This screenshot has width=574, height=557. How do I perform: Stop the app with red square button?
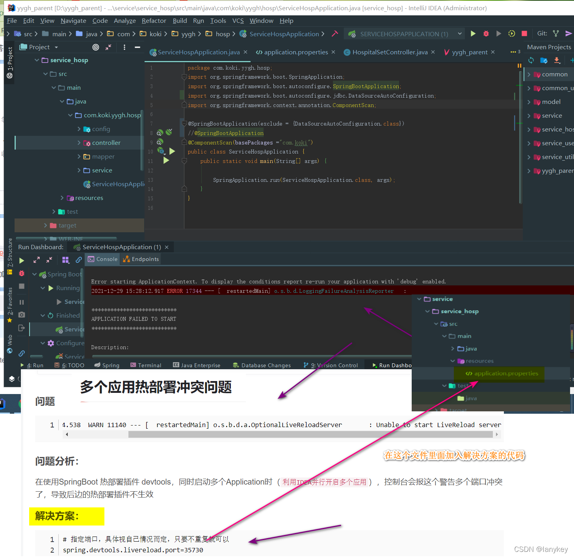524,34
